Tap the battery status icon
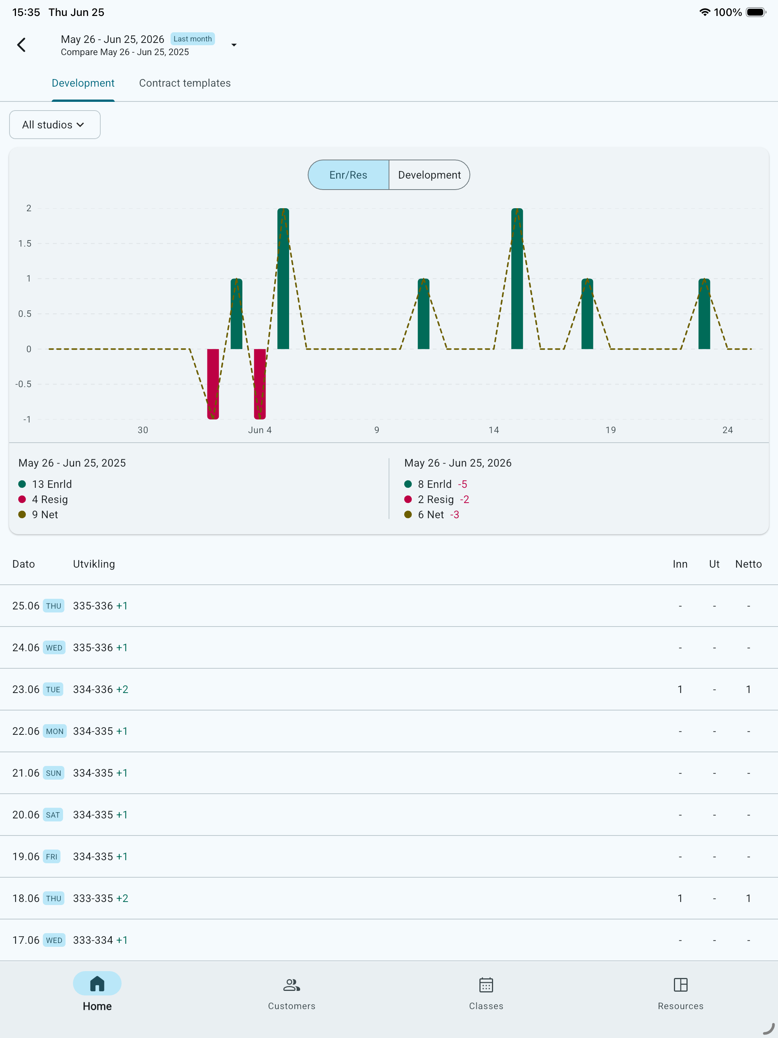The image size is (778, 1038). tap(756, 12)
